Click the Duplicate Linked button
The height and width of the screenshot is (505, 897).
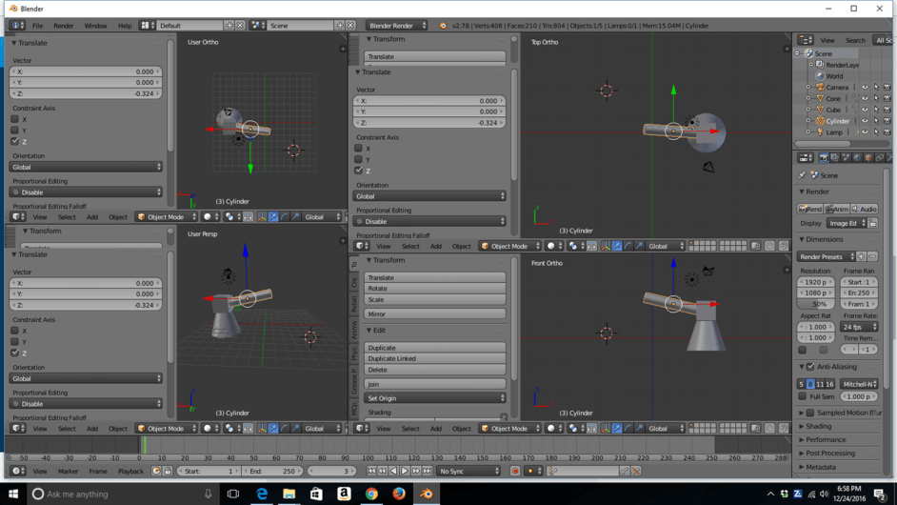point(435,358)
